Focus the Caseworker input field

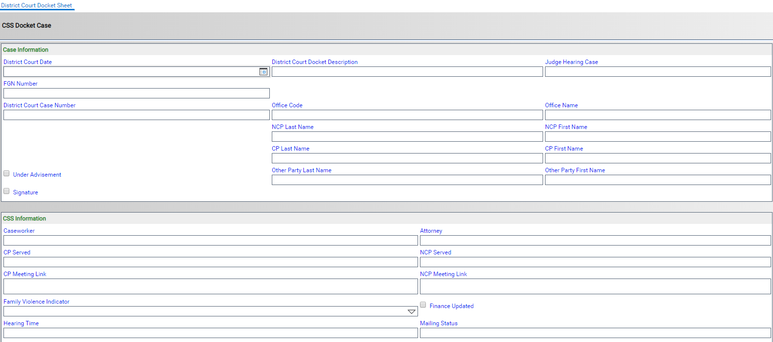(x=211, y=241)
